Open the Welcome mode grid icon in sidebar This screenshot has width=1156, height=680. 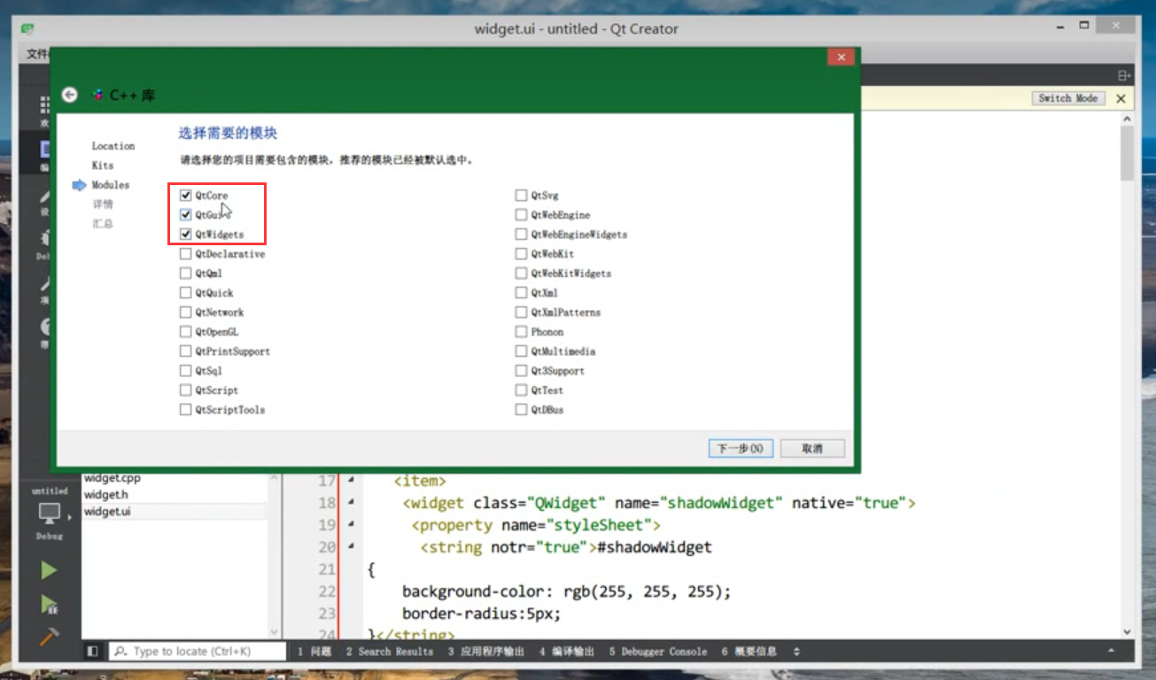click(45, 106)
